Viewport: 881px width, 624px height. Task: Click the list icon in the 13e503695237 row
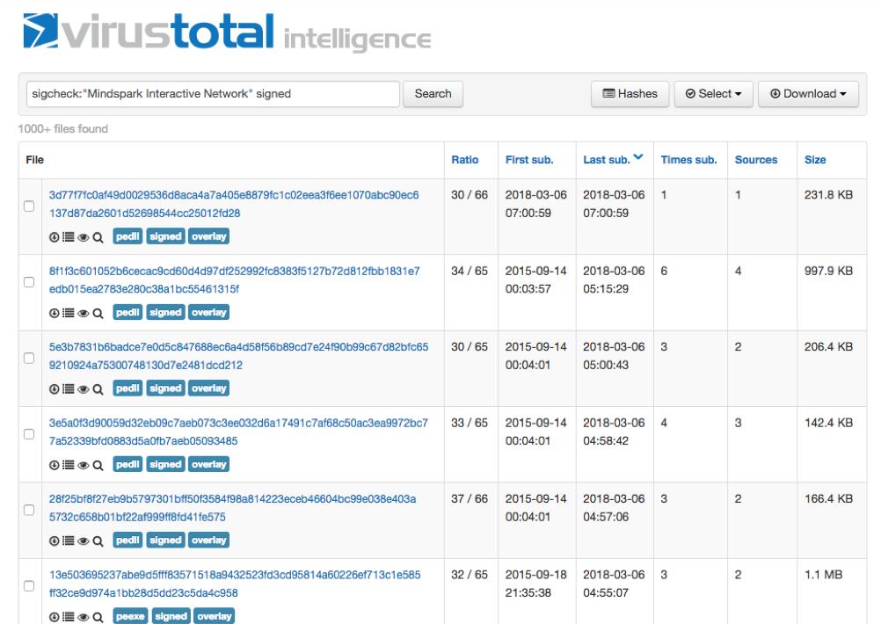coord(68,617)
